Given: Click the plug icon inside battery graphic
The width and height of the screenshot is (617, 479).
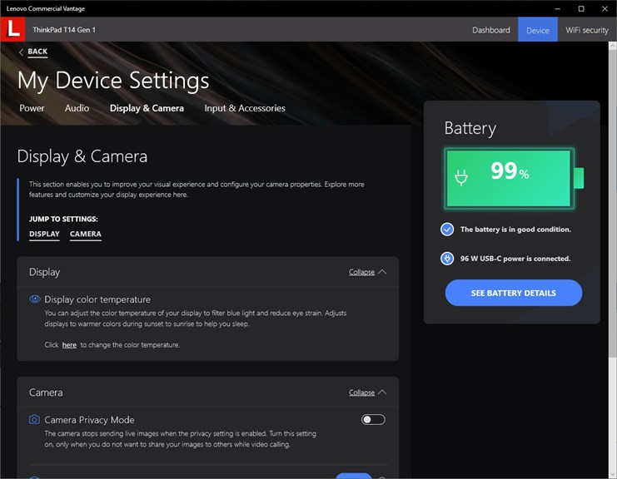Looking at the screenshot, I should 461,177.
